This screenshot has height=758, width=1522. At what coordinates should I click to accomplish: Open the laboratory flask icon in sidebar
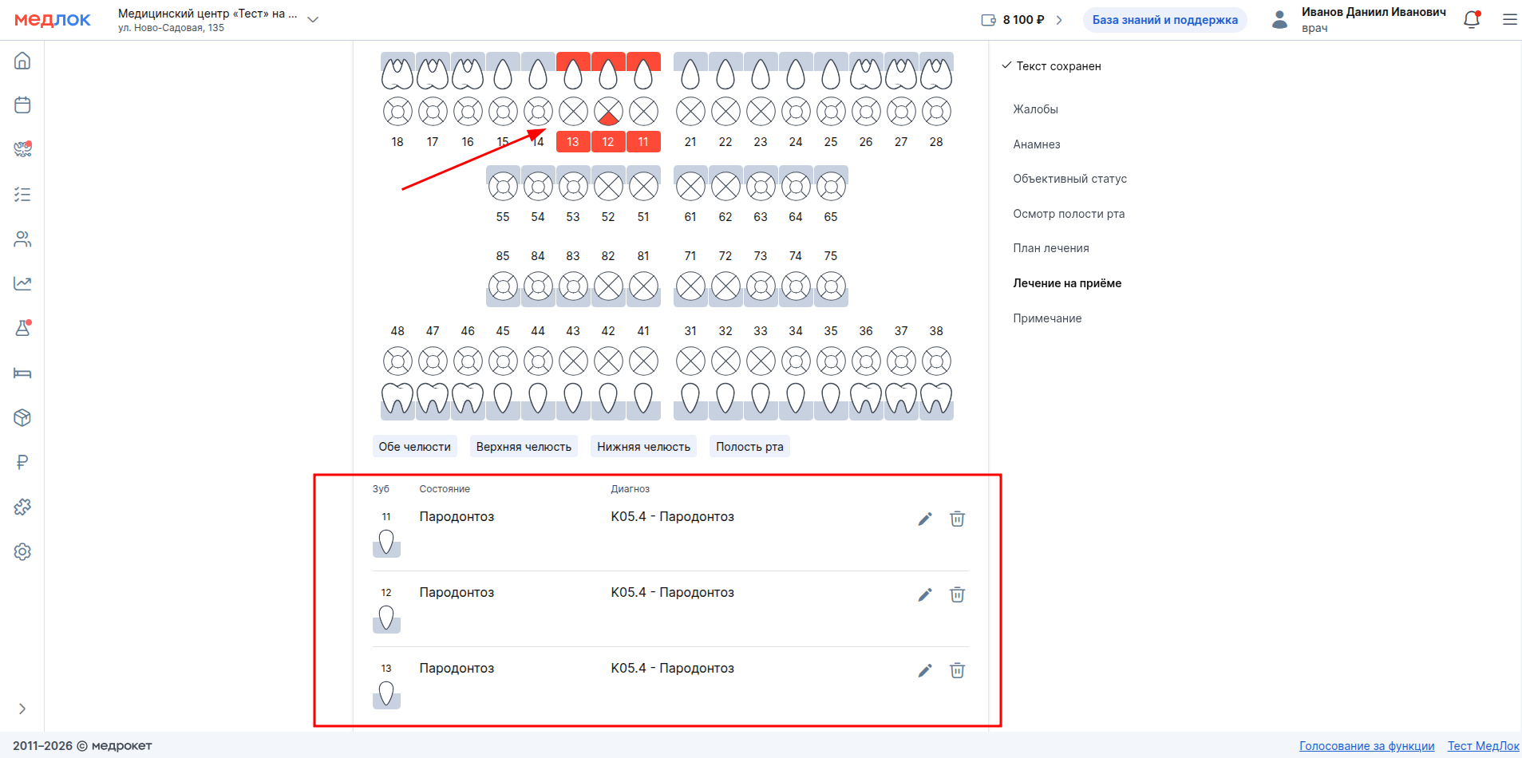[x=22, y=328]
